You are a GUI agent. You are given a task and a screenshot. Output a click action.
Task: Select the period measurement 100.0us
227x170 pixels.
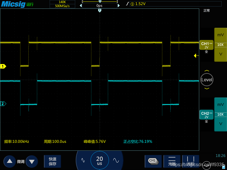coord(55,141)
